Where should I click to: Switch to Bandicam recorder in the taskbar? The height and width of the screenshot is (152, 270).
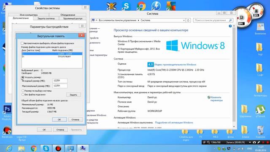58,148
